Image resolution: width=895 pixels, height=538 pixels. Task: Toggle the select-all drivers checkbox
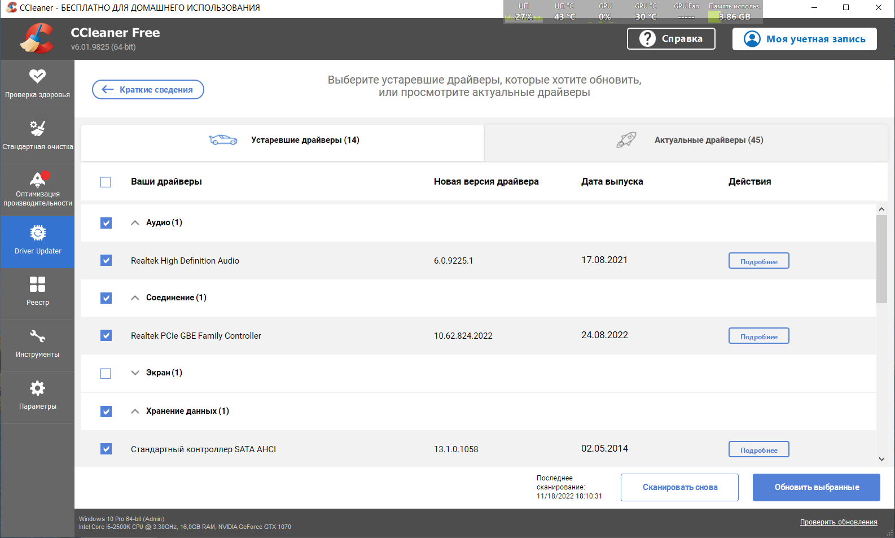[106, 182]
